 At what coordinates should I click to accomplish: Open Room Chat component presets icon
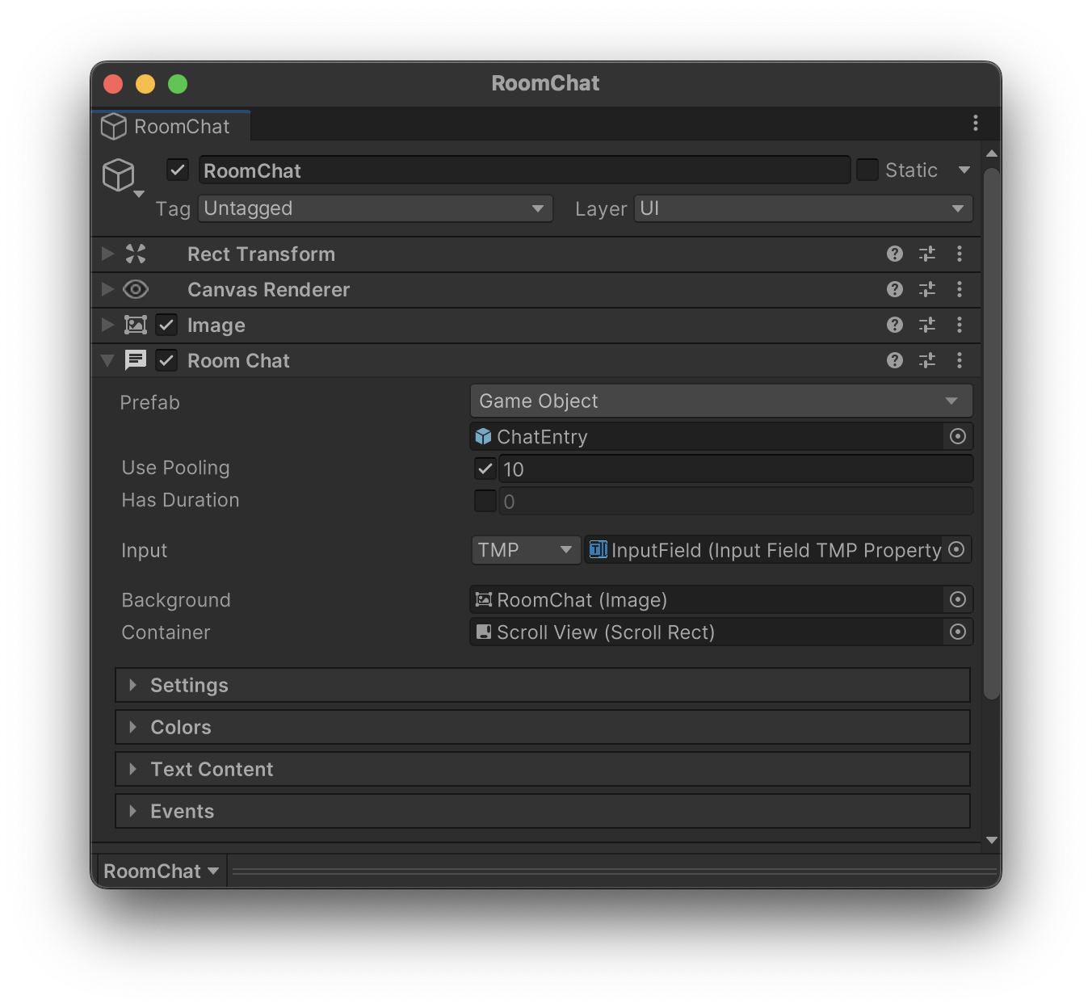pos(926,361)
